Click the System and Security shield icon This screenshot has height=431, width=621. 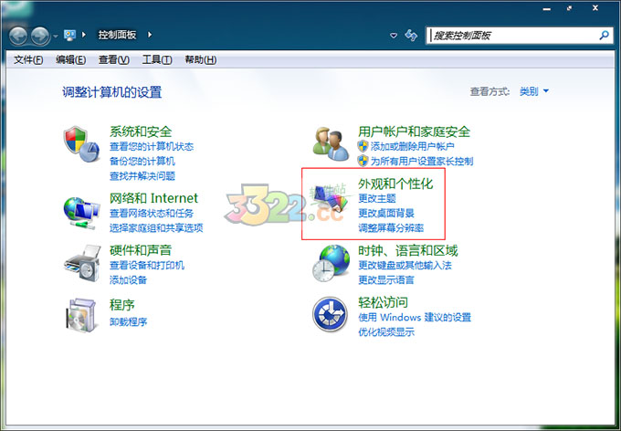[81, 144]
